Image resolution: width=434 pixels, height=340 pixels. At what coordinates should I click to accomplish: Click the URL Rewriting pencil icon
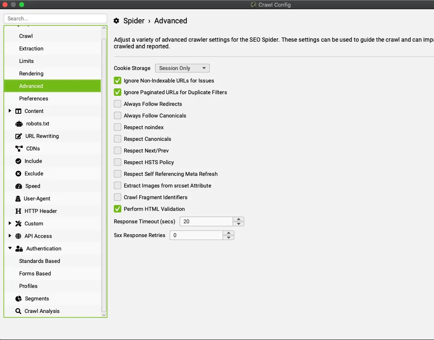pos(18,136)
